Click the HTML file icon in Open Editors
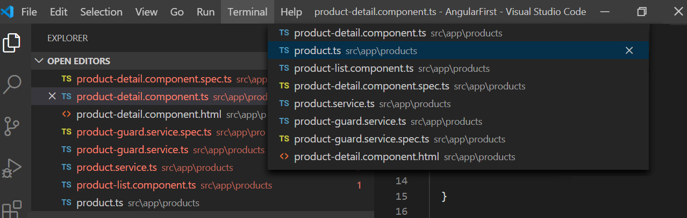Viewport: 687px width, 218px height. tap(67, 114)
